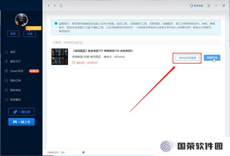The height and width of the screenshot is (156, 230).
Task: Click the countdown timer 00:40:21
Action: 92,63
